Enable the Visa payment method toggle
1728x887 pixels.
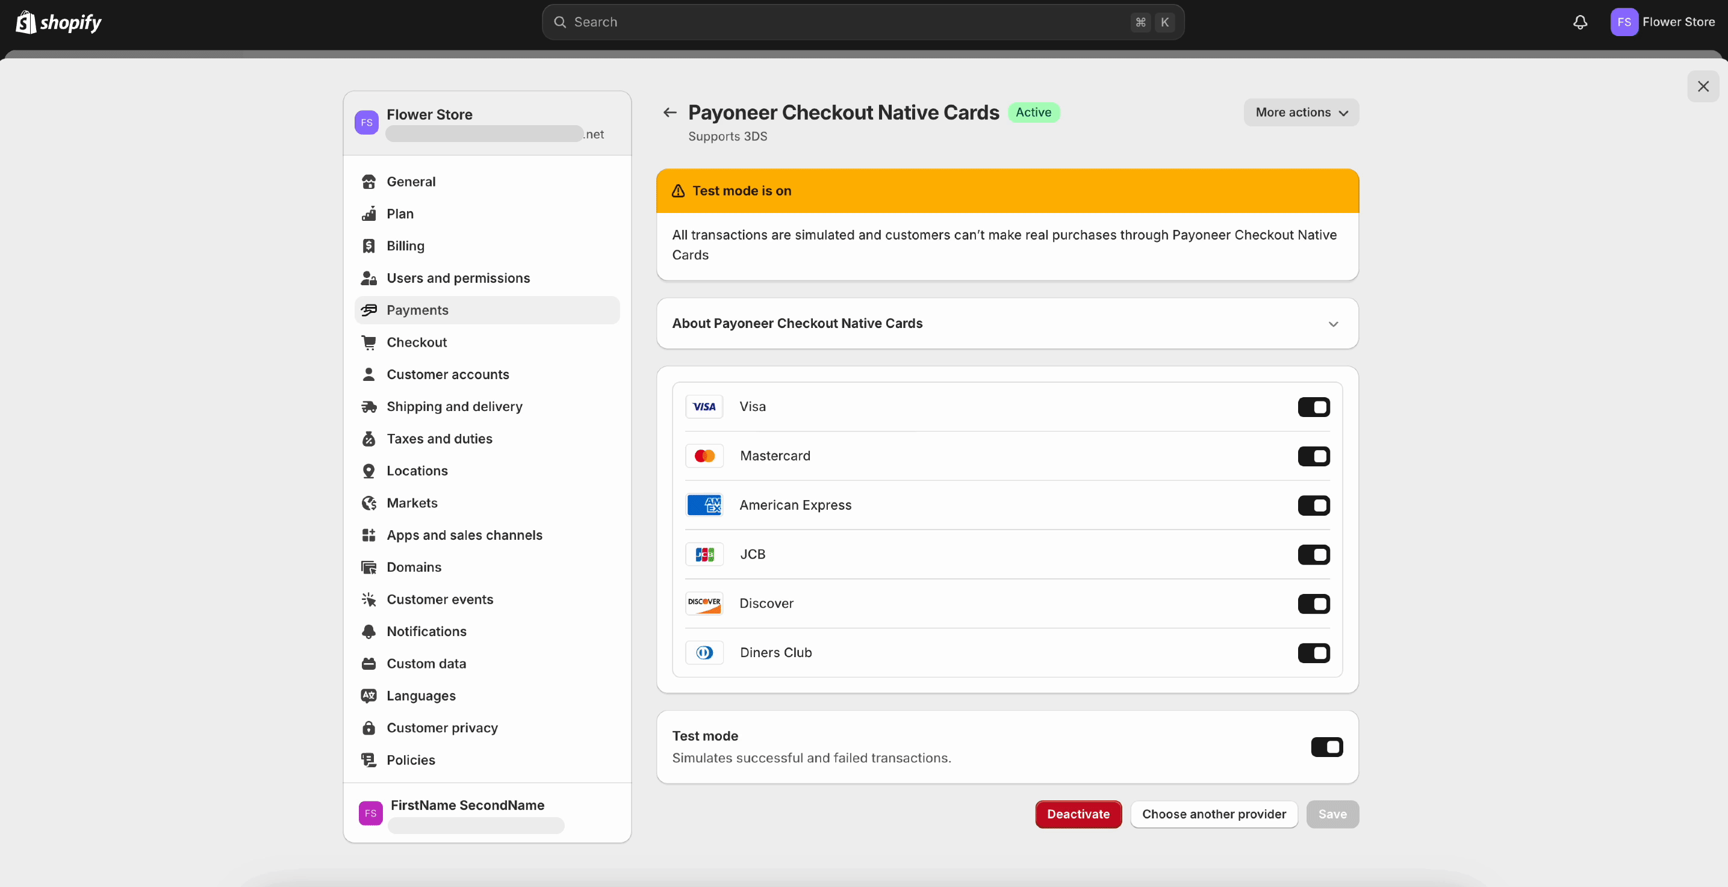1314,407
